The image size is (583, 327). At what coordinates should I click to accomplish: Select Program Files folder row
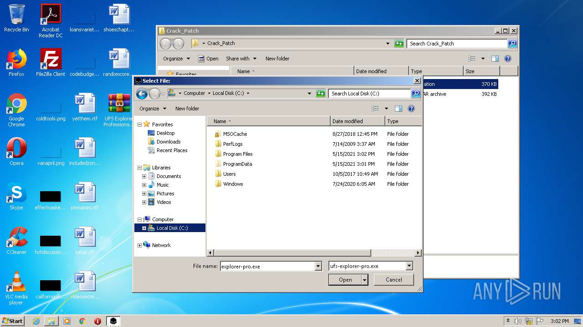point(313,154)
